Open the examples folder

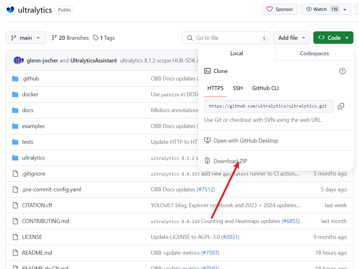click(33, 126)
